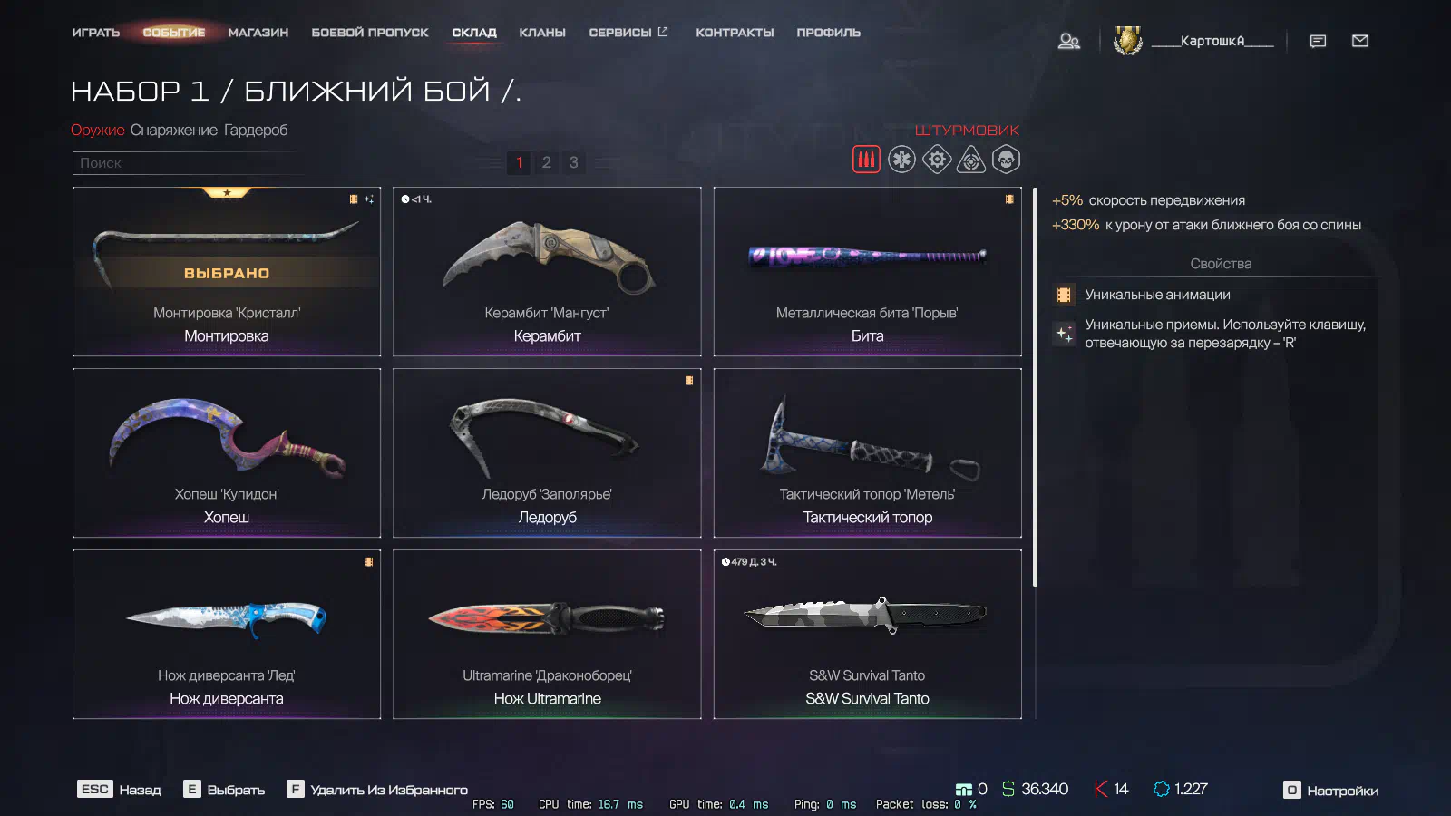Select the gear engineer class icon
The height and width of the screenshot is (816, 1451).
(x=937, y=160)
